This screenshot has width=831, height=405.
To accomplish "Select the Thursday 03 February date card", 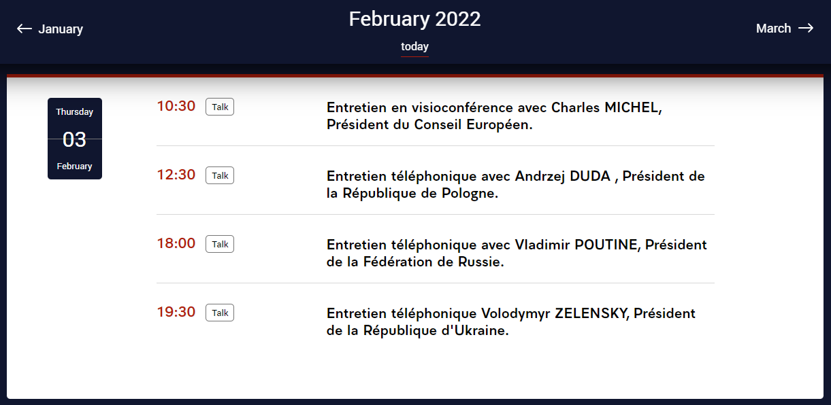I will pyautogui.click(x=74, y=139).
